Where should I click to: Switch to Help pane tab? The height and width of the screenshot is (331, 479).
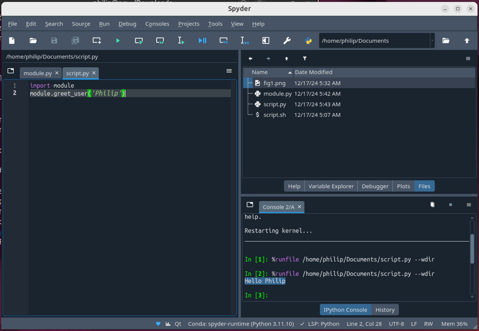pyautogui.click(x=294, y=186)
